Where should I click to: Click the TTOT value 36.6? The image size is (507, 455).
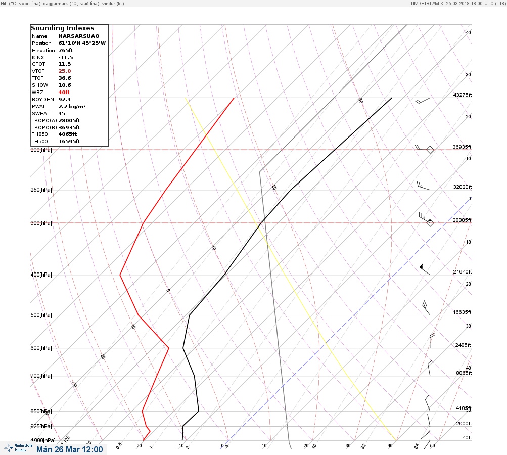click(x=64, y=78)
